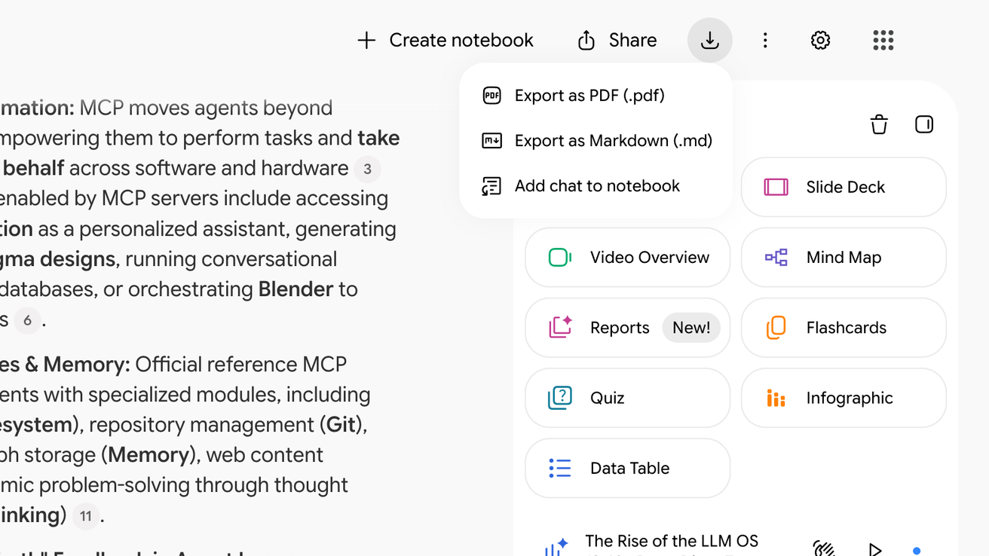Select Export as PDF (.pdf)
This screenshot has width=989, height=556.
click(596, 96)
